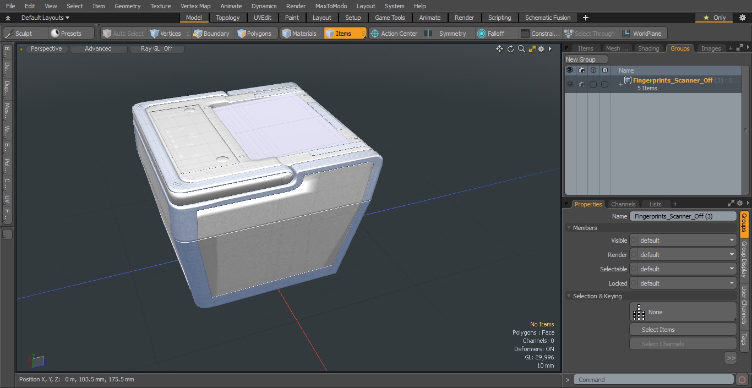Switch to the Channels tab
752x388 pixels.
[623, 204]
